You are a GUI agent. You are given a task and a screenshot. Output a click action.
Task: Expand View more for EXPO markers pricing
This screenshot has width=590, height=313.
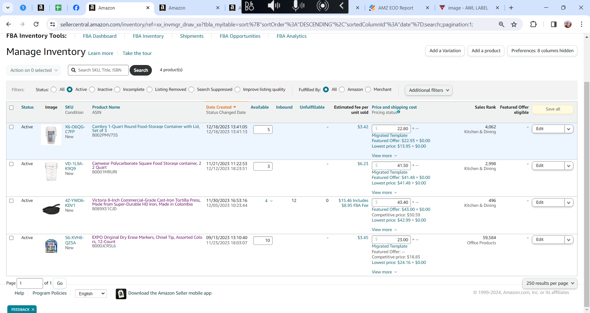(384, 272)
